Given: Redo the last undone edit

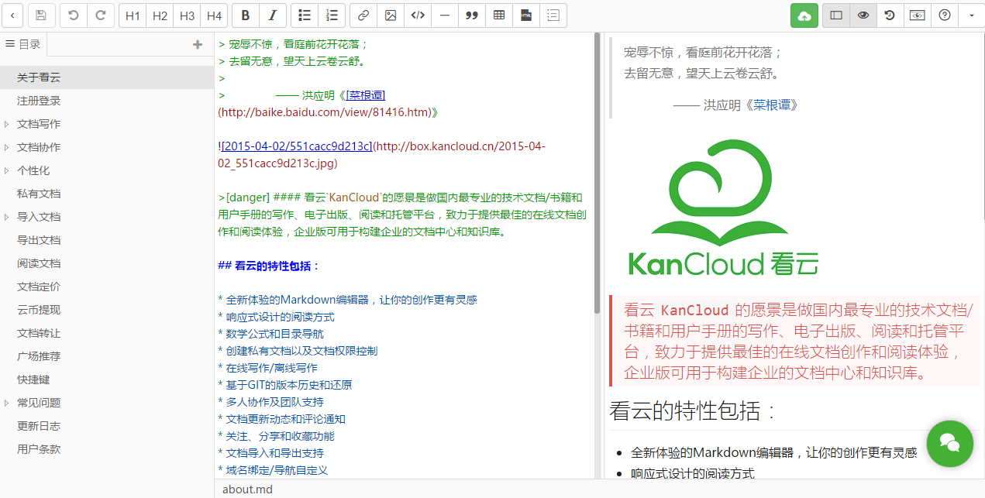Looking at the screenshot, I should tap(100, 15).
